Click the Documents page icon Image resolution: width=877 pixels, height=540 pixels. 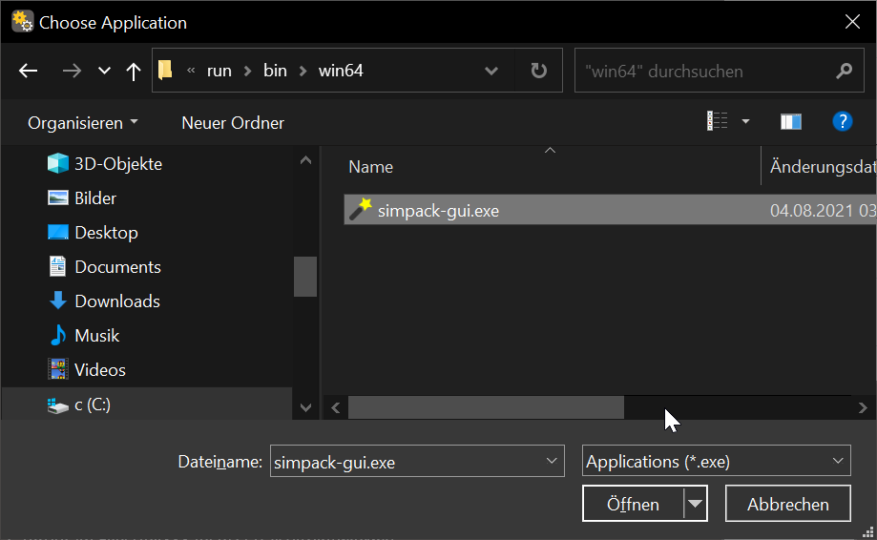tap(57, 266)
